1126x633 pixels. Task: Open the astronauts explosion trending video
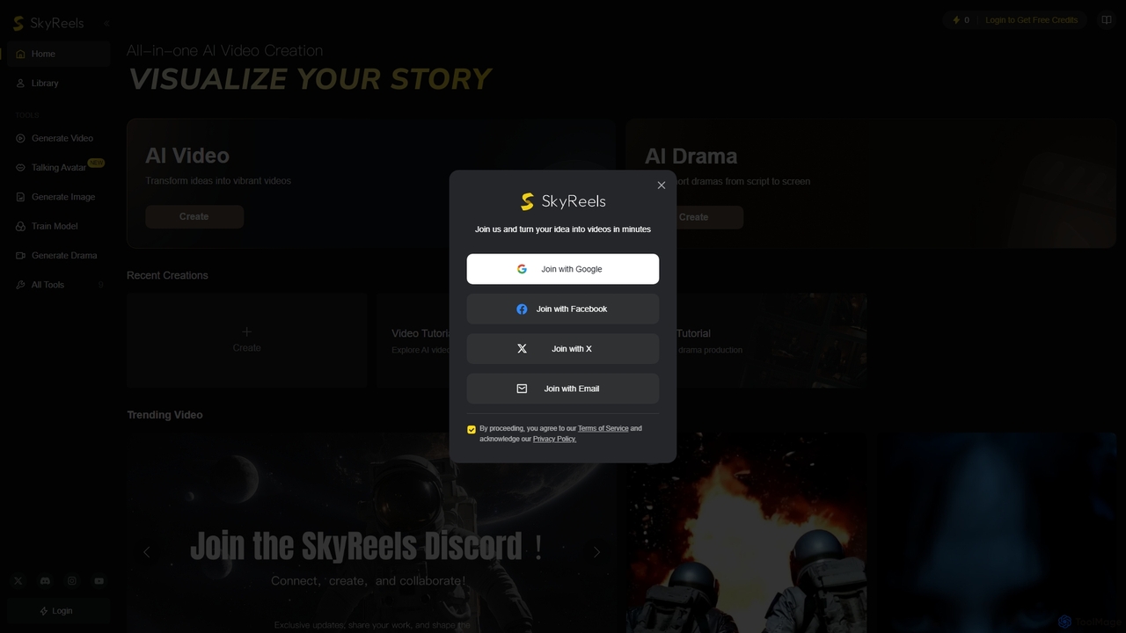[x=747, y=533]
